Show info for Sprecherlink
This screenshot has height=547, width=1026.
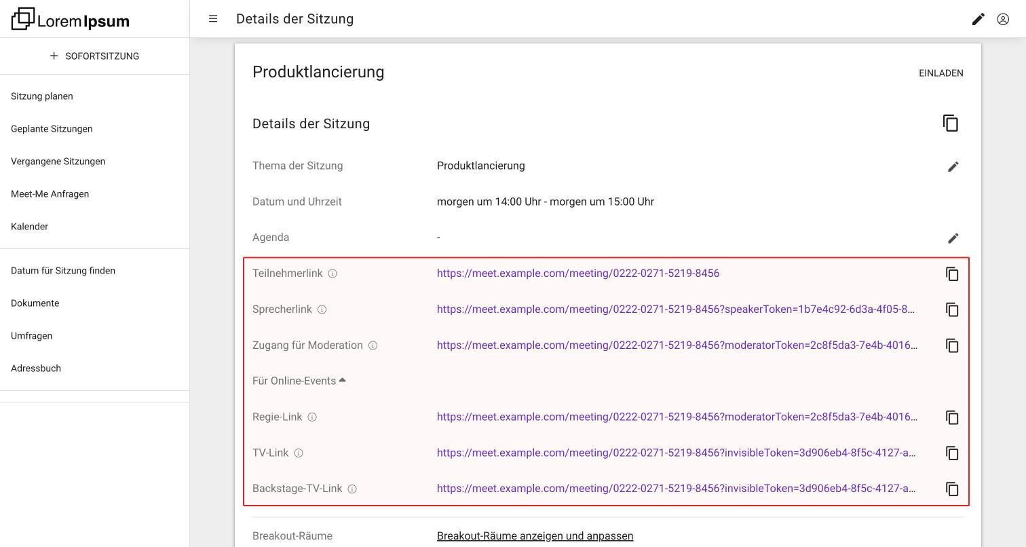(322, 309)
